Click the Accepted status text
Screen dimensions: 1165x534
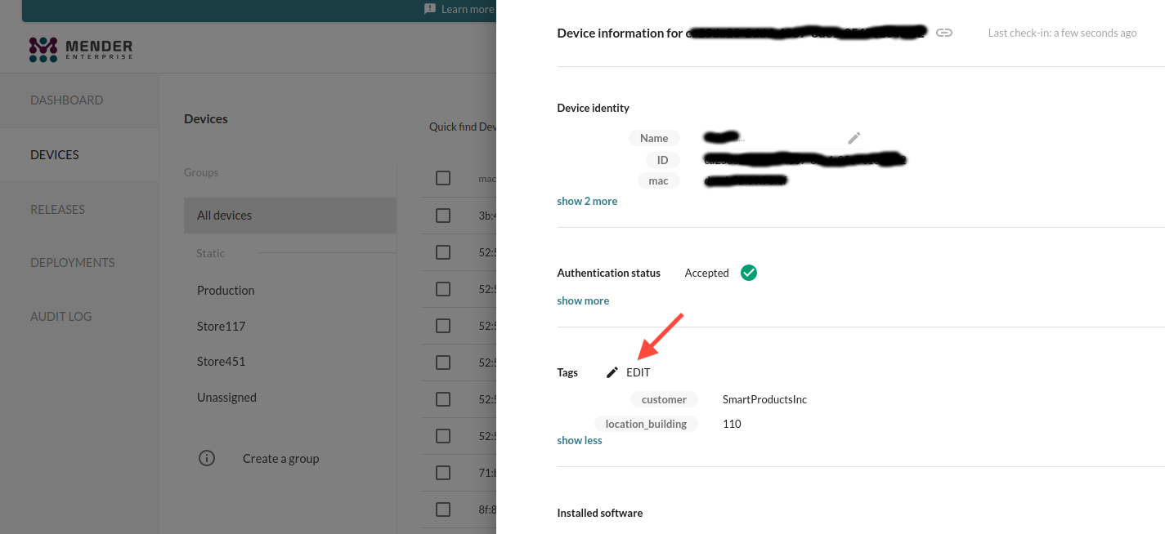pos(706,273)
